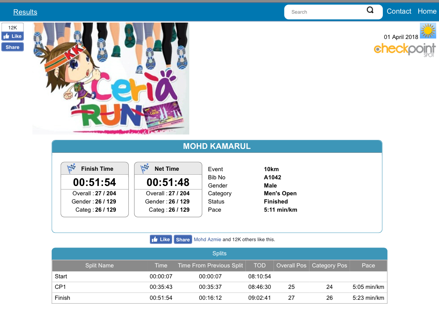Viewport: 439px width, 322px height.
Task: Open Mohd Azmie profile link
Action: point(208,239)
